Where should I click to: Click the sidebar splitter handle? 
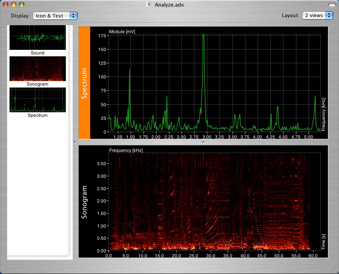pyautogui.click(x=75, y=142)
